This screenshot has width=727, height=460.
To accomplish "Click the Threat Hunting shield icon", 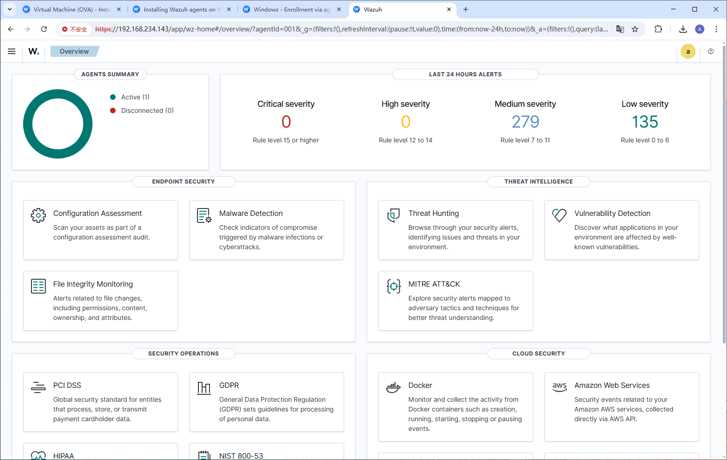I will coord(394,215).
